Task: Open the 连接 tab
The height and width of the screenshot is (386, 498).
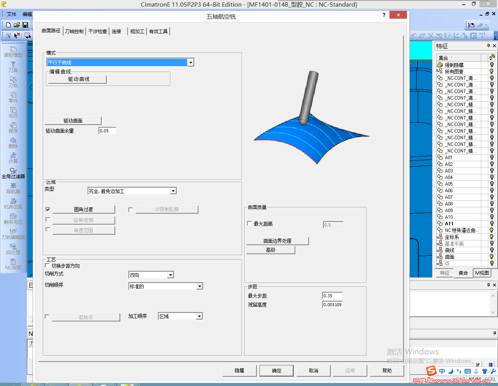Action: (116, 32)
